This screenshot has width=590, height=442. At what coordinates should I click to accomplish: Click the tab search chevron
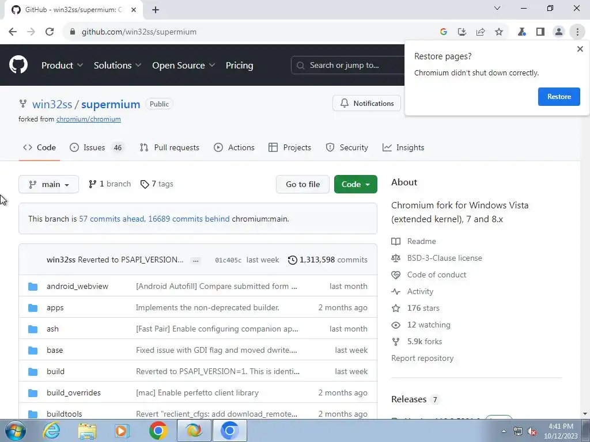pyautogui.click(x=497, y=8)
